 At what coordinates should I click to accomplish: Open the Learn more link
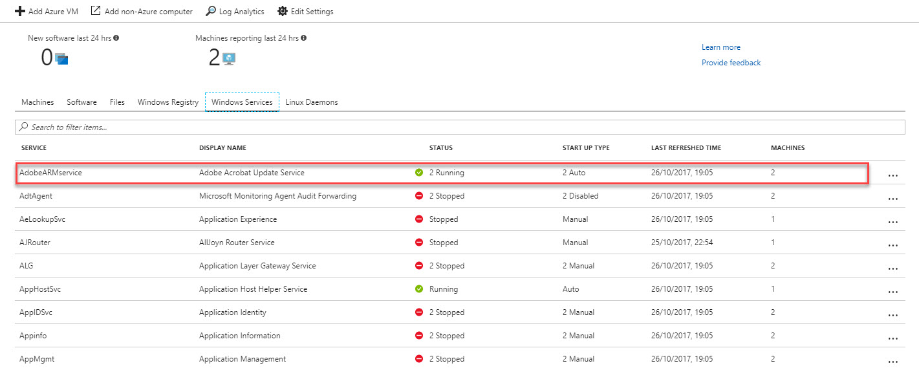pos(721,47)
